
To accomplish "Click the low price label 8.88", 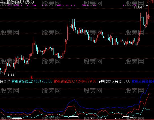I will 11,75.
